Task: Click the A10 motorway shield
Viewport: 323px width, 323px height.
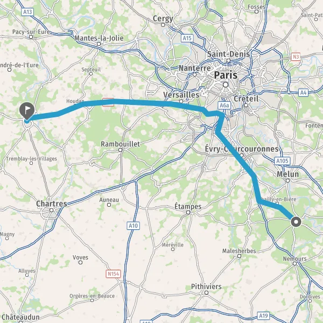Action: 133,226
